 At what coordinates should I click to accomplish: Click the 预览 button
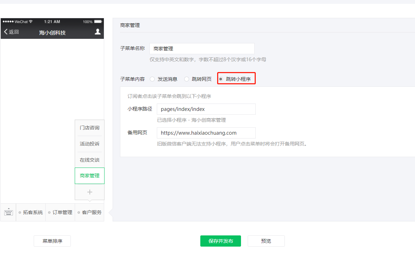266,241
